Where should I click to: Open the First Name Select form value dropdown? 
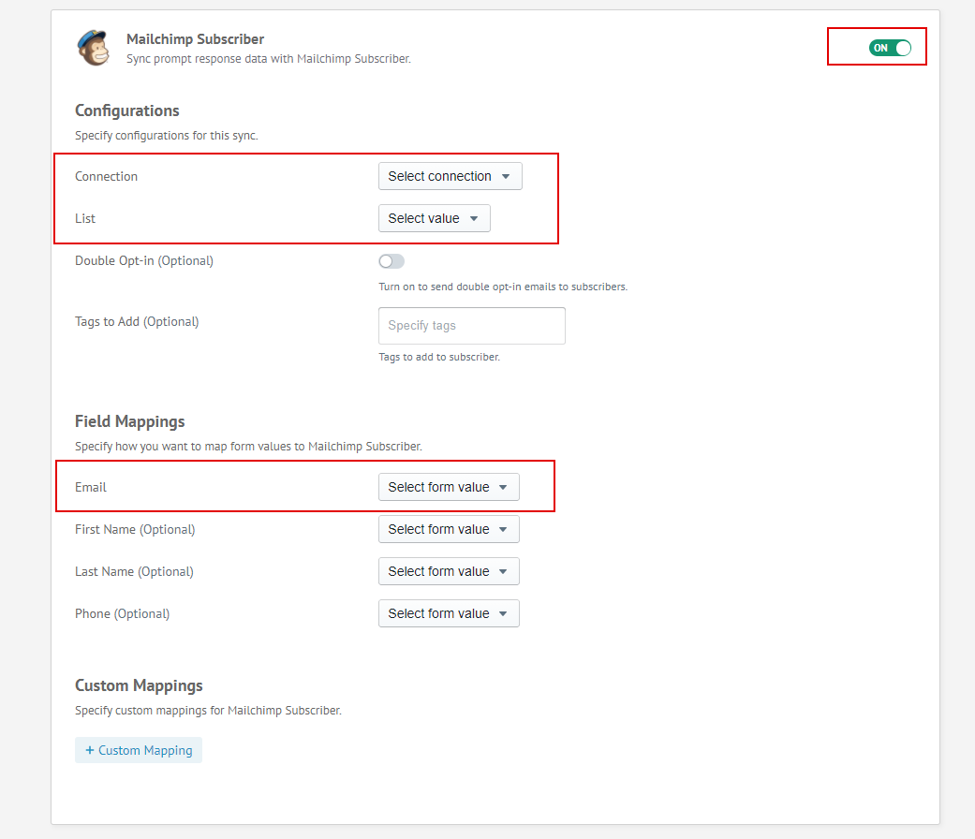coord(449,529)
